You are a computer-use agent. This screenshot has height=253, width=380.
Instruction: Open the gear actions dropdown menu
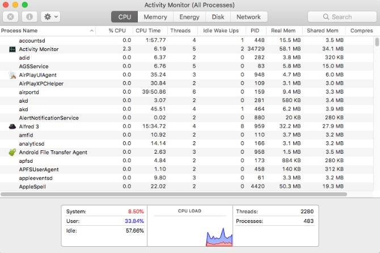(50, 16)
